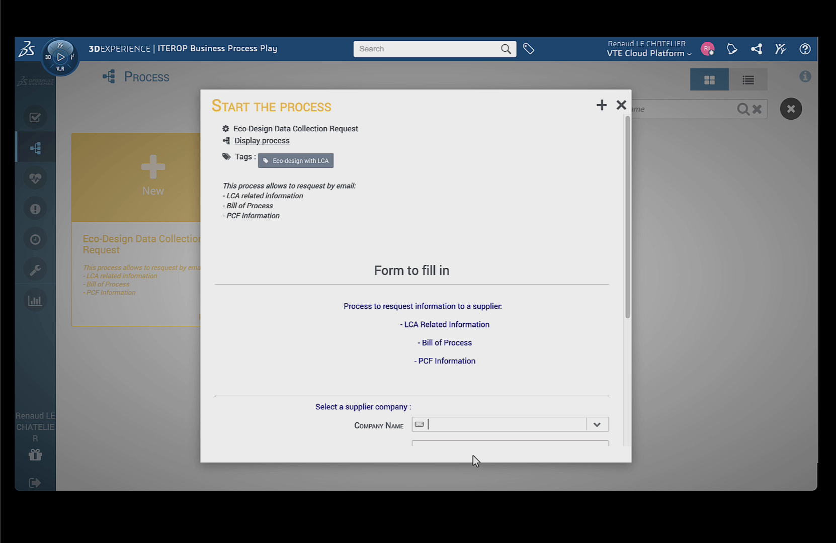Click the Eco-design with LCA tag
The width and height of the screenshot is (836, 543).
point(296,161)
